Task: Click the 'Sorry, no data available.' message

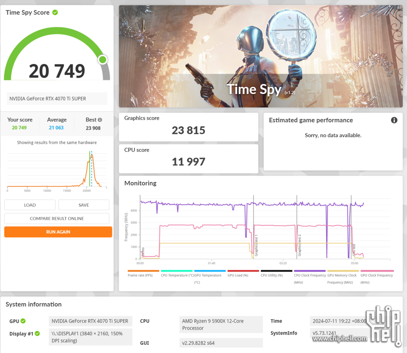Action: (333, 135)
